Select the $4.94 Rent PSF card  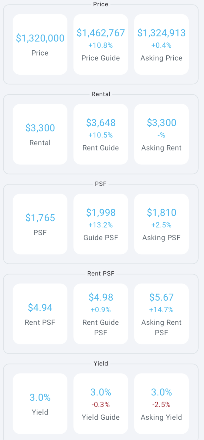(40, 313)
